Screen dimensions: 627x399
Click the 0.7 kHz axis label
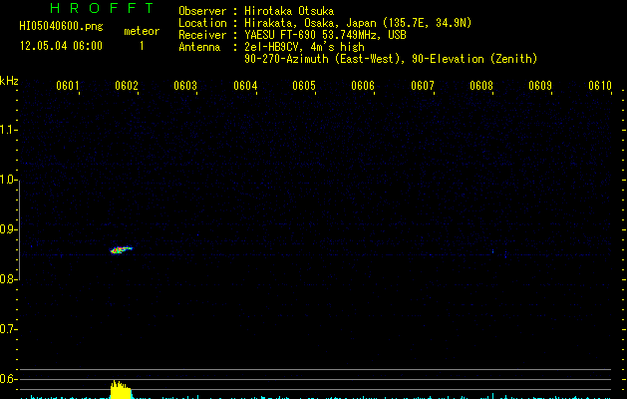(8, 329)
